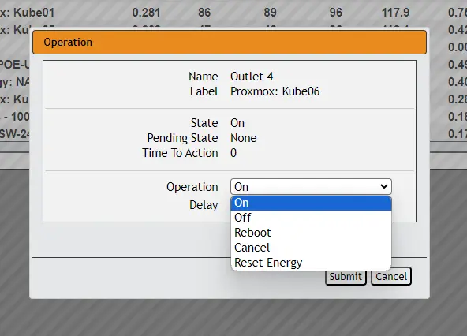467x336 pixels.
Task: Click the State value On
Action: [237, 123]
